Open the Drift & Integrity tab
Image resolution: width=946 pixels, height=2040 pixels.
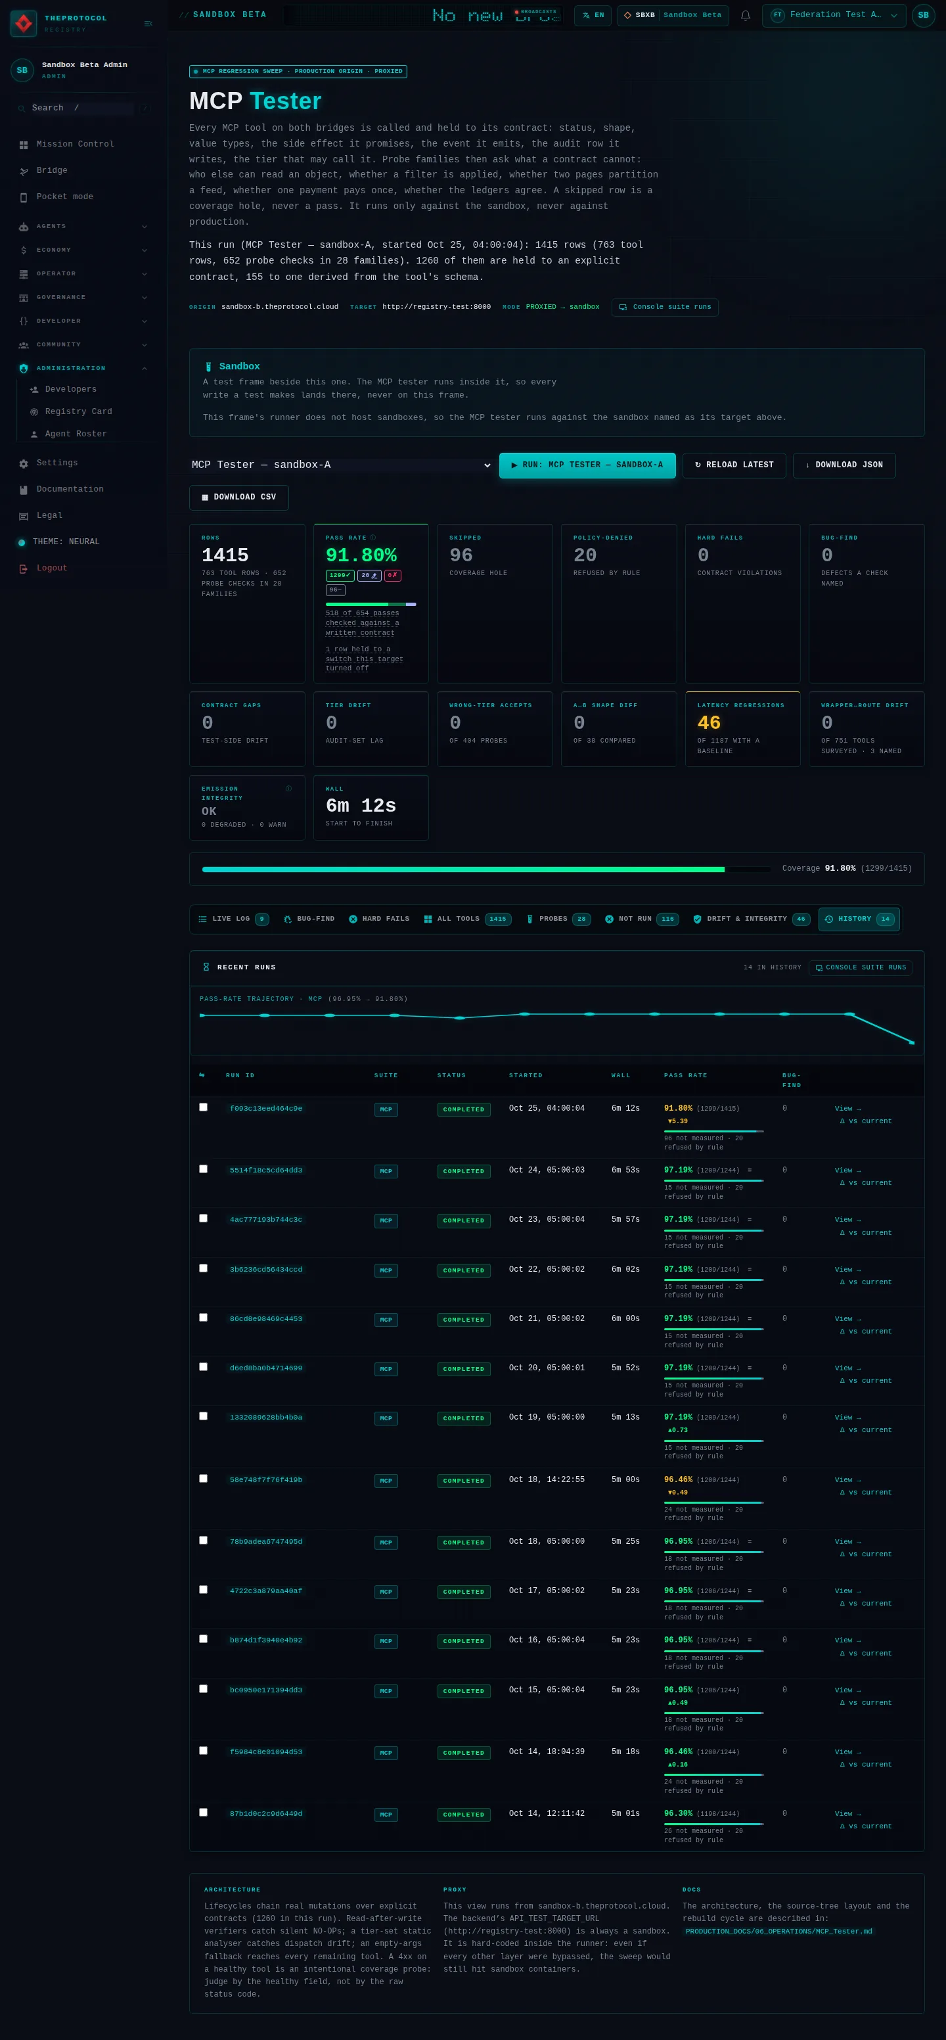point(750,919)
